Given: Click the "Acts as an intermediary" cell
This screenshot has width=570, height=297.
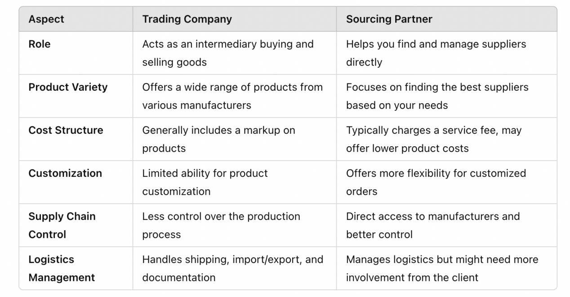Looking at the screenshot, I should click(x=228, y=53).
